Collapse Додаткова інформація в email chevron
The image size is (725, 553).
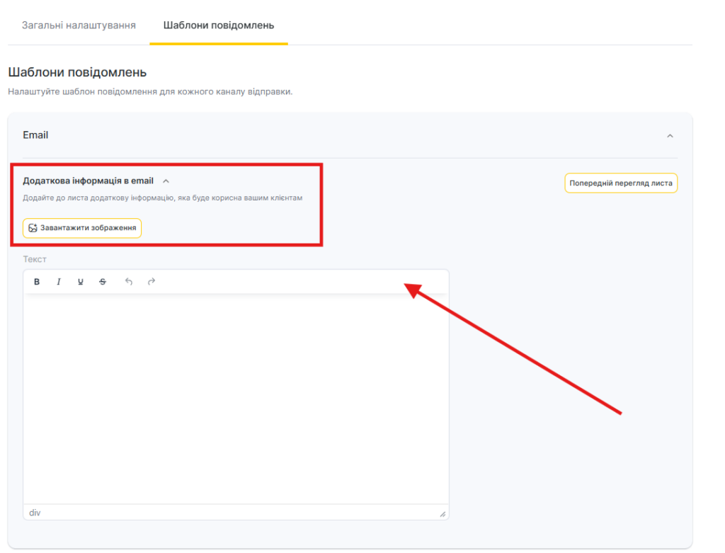tap(166, 181)
